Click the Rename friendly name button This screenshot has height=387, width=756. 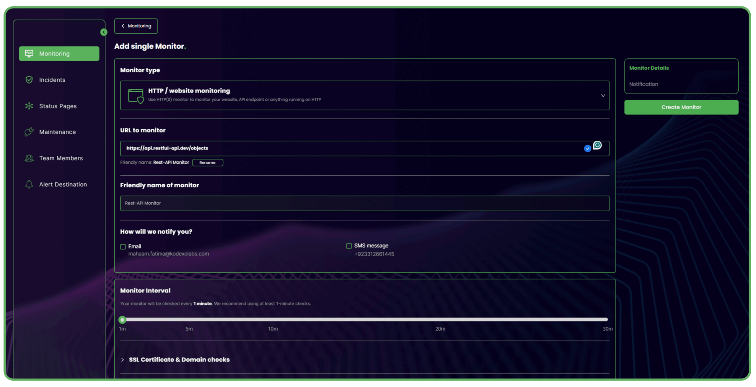207,162
